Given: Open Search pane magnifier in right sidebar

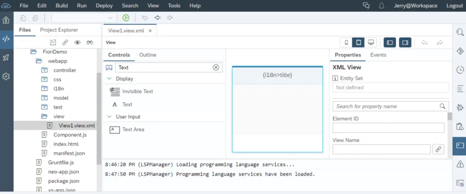Looking at the screenshot, I should point(460,32).
